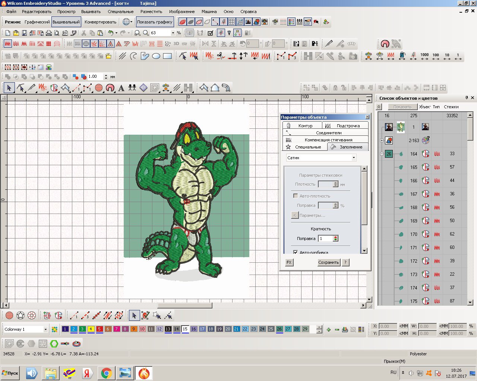Toggle the Авто-разбивка checkbox

296,252
